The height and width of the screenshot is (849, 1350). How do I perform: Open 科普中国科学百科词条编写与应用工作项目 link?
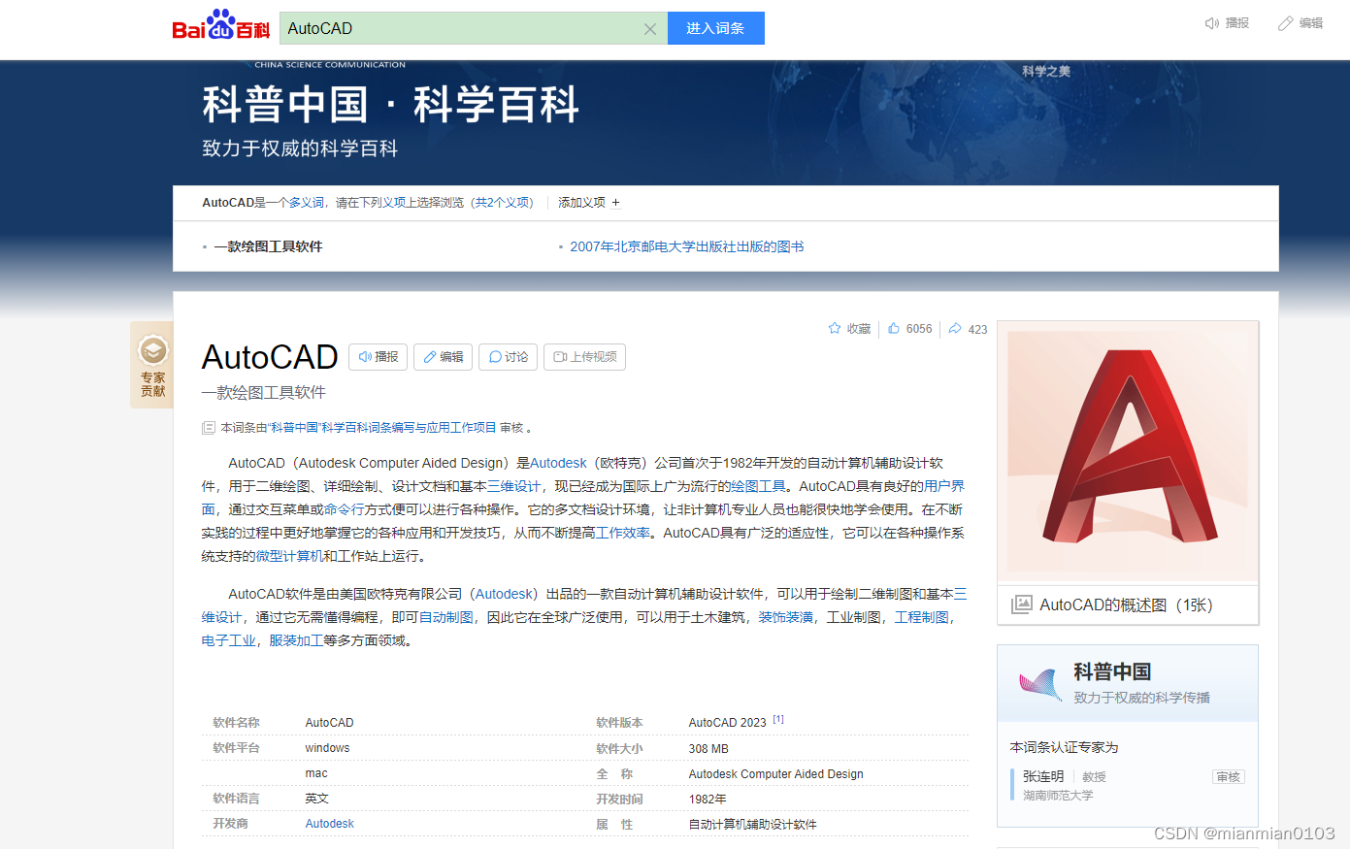[x=382, y=428]
